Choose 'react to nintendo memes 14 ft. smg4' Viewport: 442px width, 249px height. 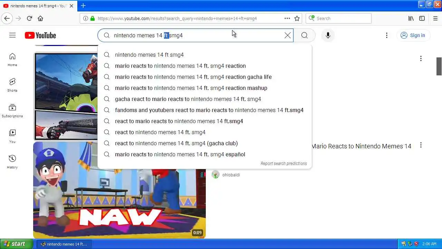(x=205, y=132)
